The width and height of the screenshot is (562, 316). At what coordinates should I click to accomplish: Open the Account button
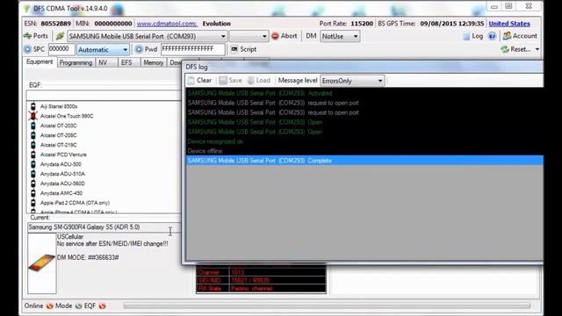click(520, 36)
